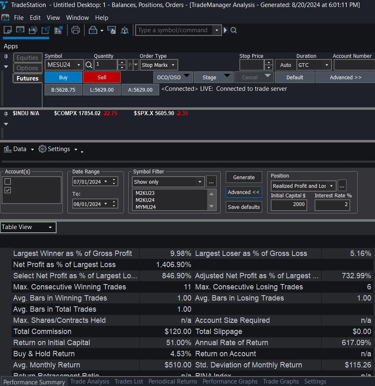This screenshot has width=375, height=386.
Task: Click the pin icon on ticker bar
Action: [6, 114]
